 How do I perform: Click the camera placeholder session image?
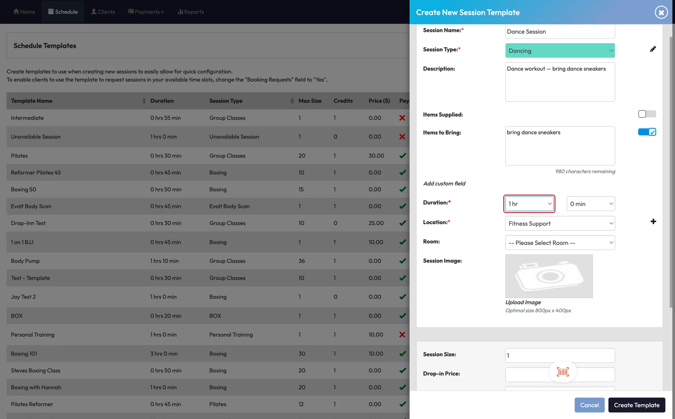click(x=549, y=276)
